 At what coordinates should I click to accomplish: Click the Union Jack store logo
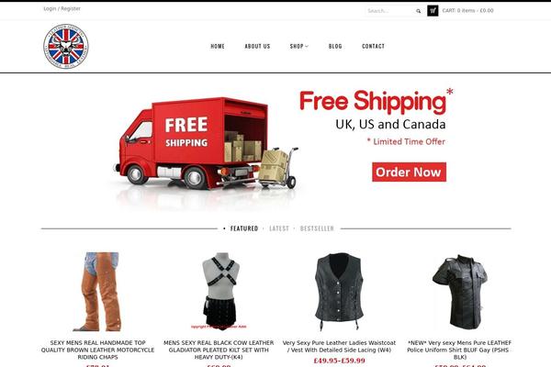(66, 47)
